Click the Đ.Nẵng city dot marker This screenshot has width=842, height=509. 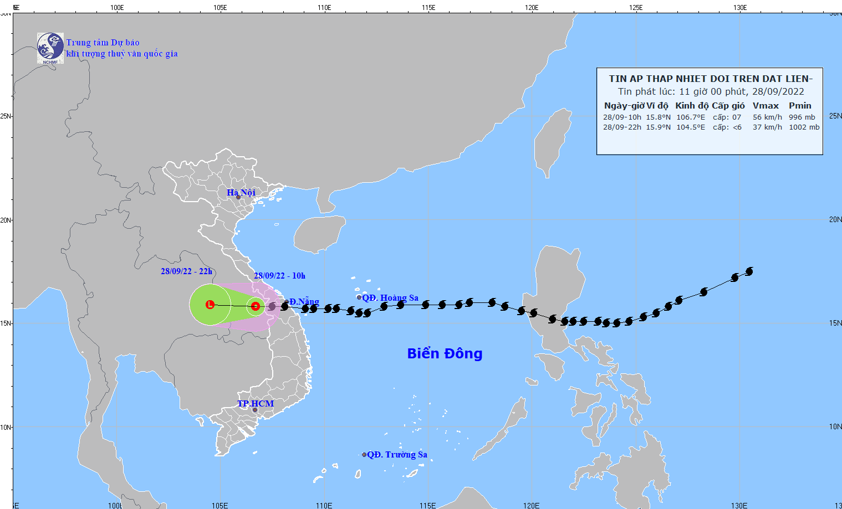click(x=287, y=302)
